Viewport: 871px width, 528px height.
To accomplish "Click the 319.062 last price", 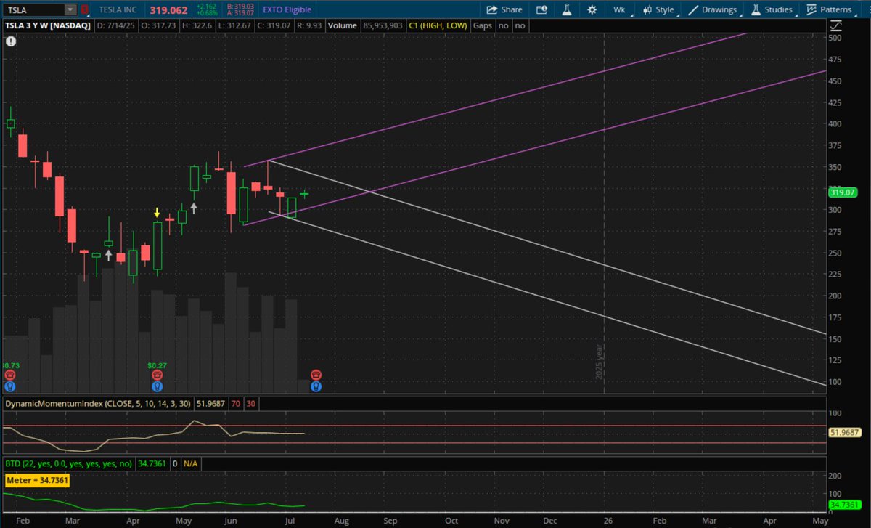I will 167,10.
